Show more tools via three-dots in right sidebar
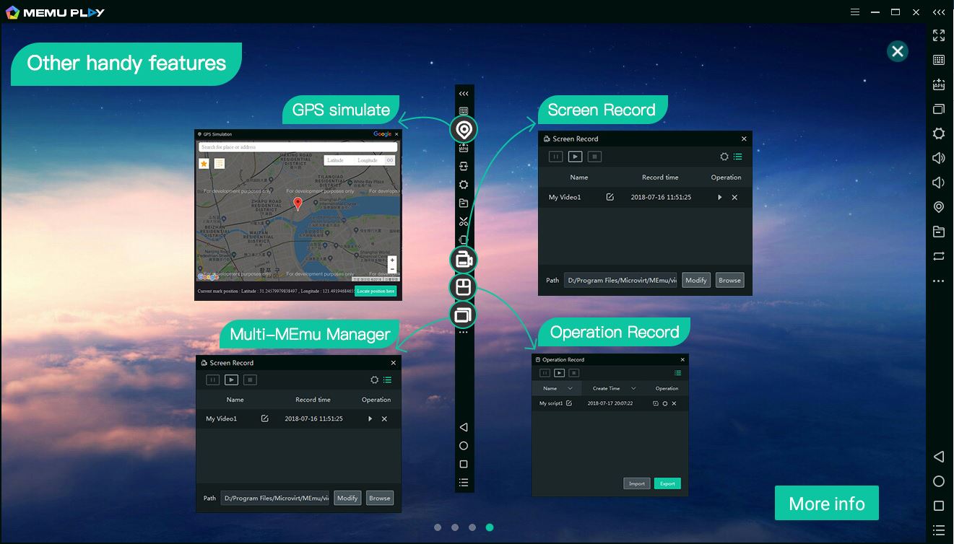The image size is (954, 544). [939, 281]
